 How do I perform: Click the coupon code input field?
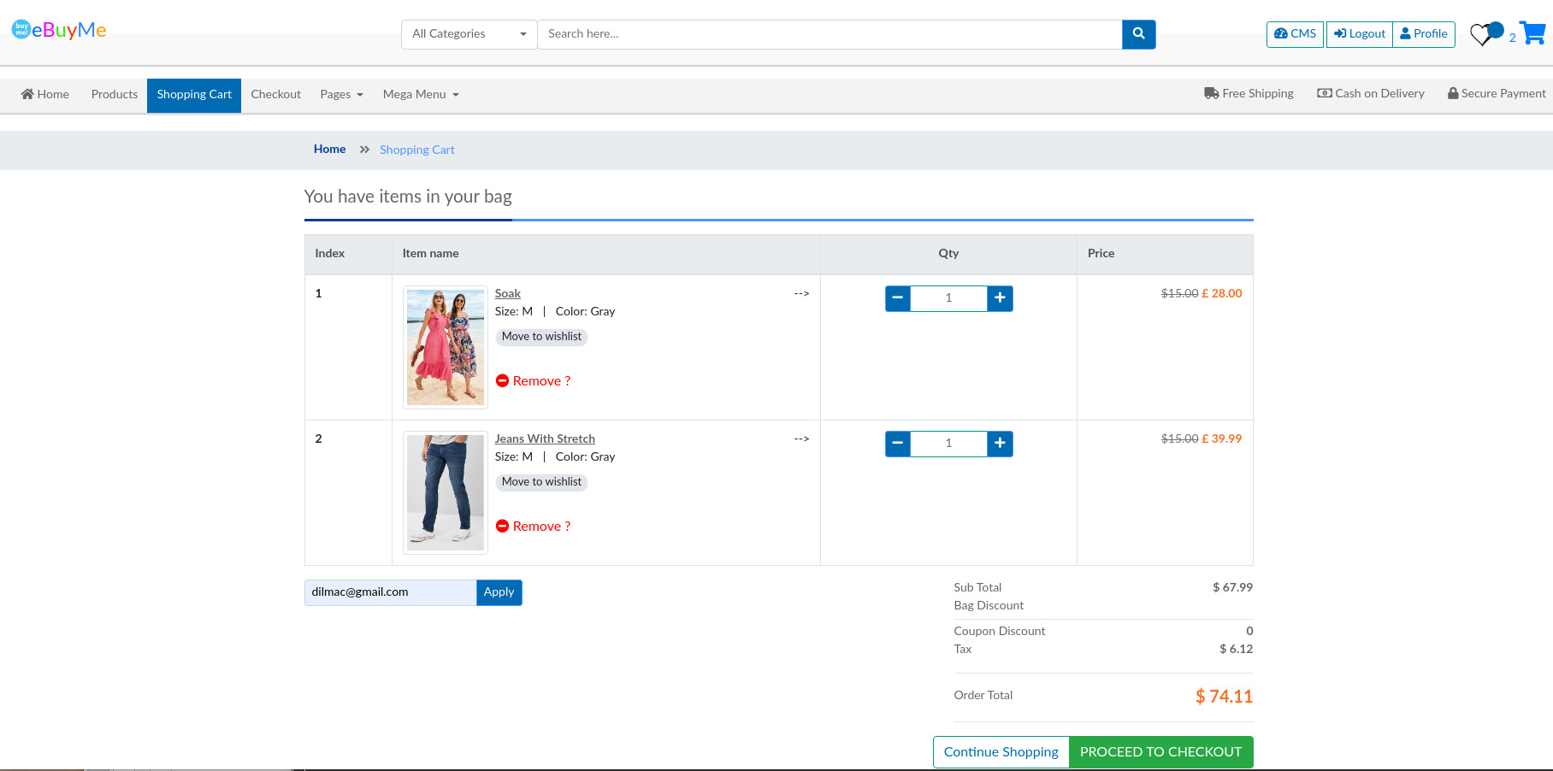click(390, 592)
